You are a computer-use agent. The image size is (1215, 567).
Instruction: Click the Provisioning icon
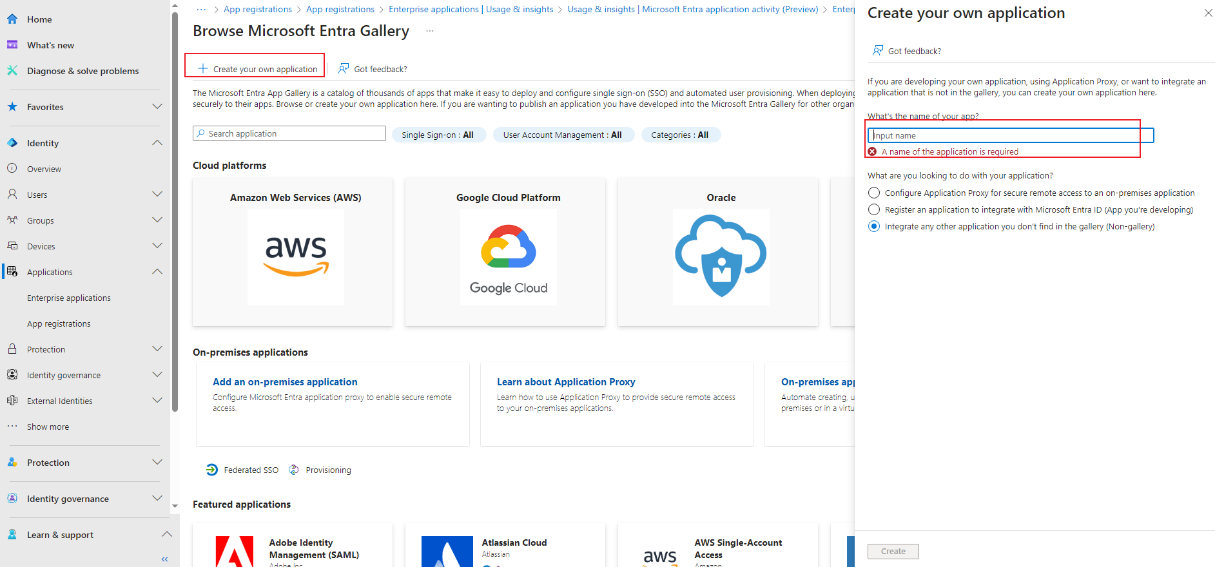click(x=294, y=470)
